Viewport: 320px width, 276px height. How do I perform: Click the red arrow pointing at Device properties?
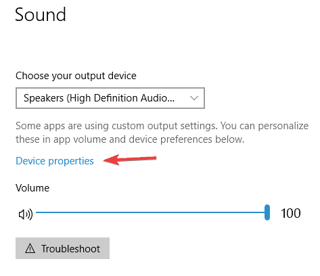130,160
